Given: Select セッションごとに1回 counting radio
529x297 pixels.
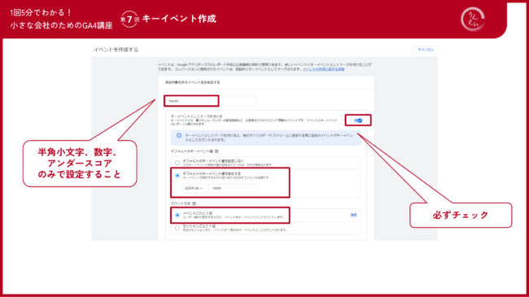Looking at the screenshot, I should [x=177, y=228].
